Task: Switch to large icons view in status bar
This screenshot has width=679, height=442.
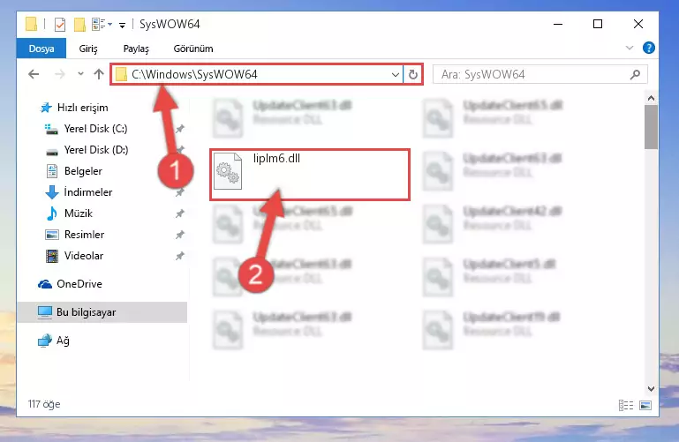Action: 645,405
